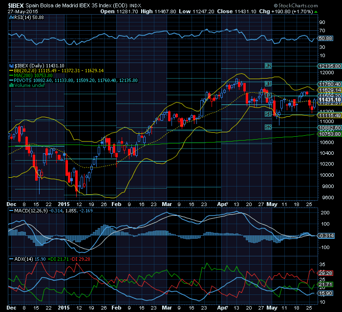Click the ADX 35 axis label

pyautogui.click(x=322, y=265)
